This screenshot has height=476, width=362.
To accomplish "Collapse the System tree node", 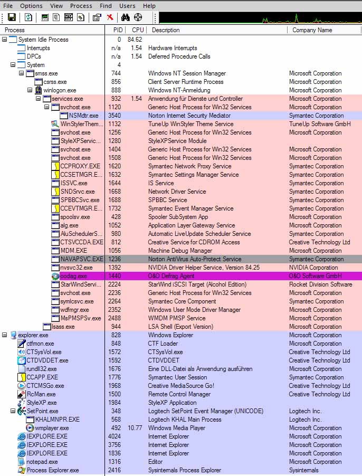I will pos(13,65).
